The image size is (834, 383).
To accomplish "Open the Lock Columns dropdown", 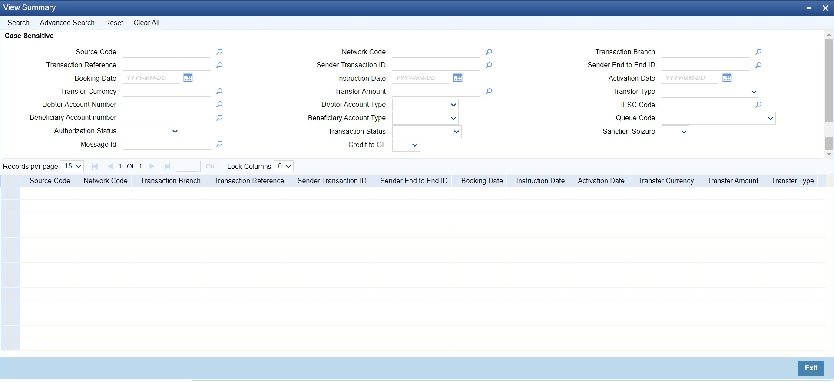I will point(284,166).
